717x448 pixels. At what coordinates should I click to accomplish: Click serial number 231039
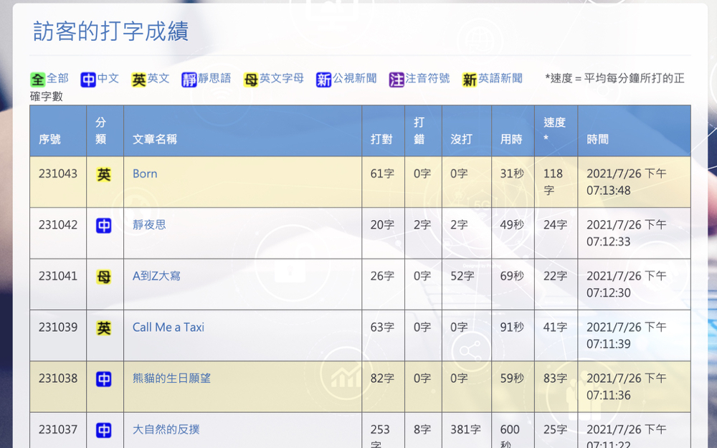pyautogui.click(x=58, y=328)
